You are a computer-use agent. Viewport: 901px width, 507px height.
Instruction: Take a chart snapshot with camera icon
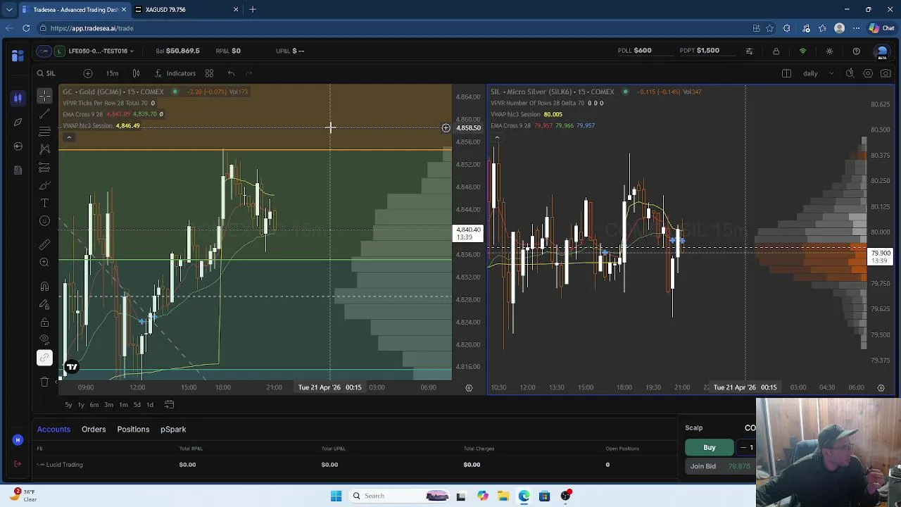[886, 73]
